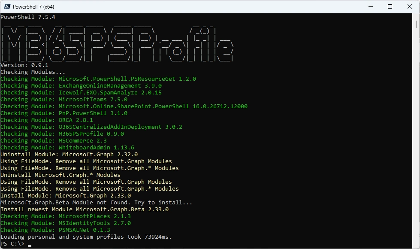Click the MSIdentityTools 2.7.0 module line

66,223
